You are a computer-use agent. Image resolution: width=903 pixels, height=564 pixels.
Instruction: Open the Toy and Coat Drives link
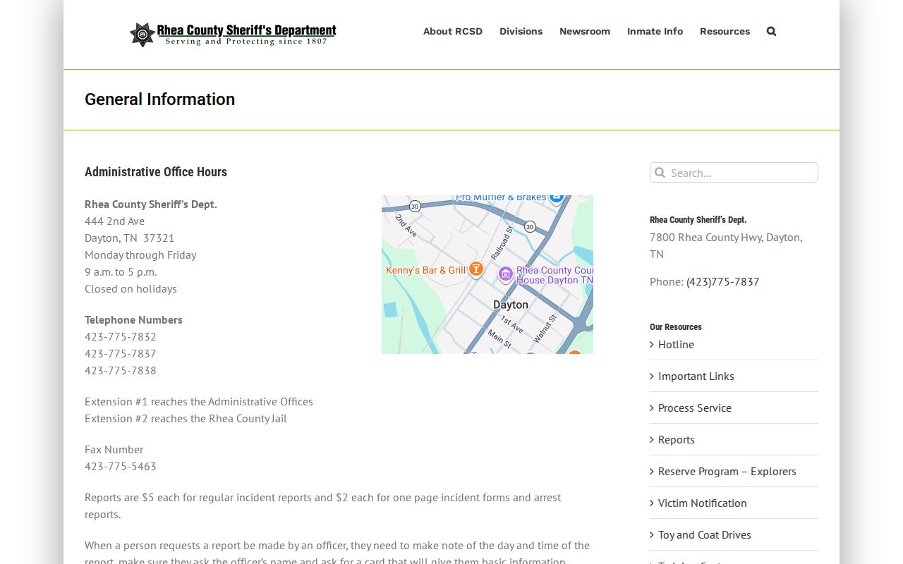click(x=705, y=534)
